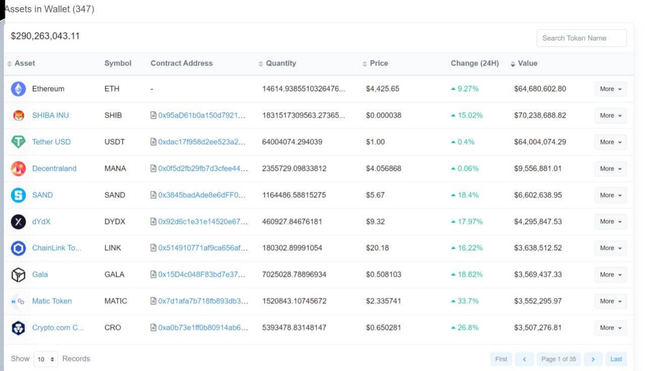Image resolution: width=645 pixels, height=371 pixels.
Task: Jump to the Last page
Action: pyautogui.click(x=616, y=359)
